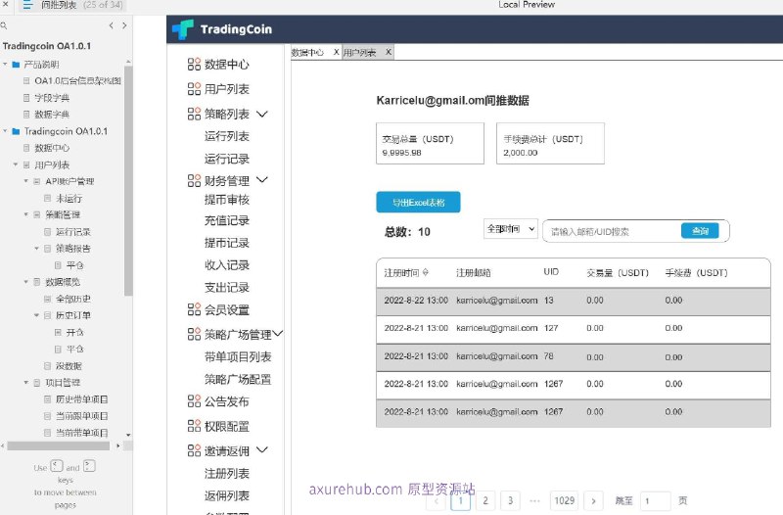Open 没数据 page in tree
This screenshot has height=515, width=783.
[x=69, y=365]
